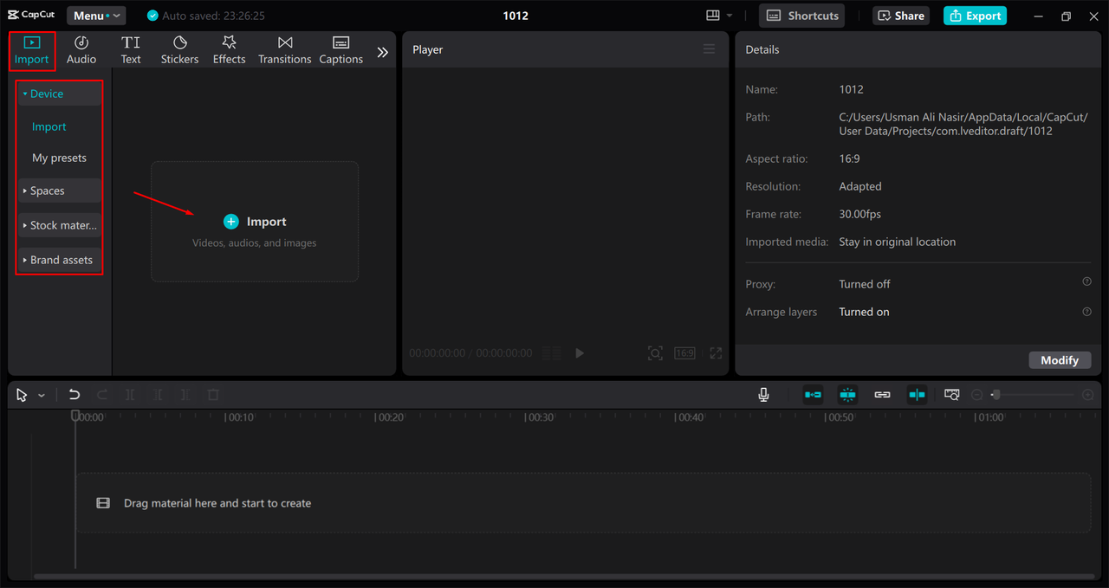The height and width of the screenshot is (588, 1109).
Task: Collapse the Device section
Action: (59, 94)
